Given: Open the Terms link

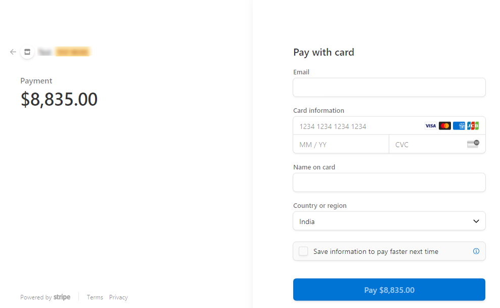Looking at the screenshot, I should pyautogui.click(x=95, y=297).
